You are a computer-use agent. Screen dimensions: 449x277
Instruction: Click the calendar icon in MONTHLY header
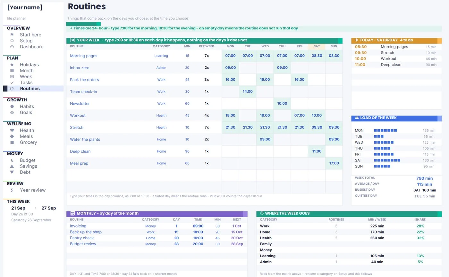[72, 213]
